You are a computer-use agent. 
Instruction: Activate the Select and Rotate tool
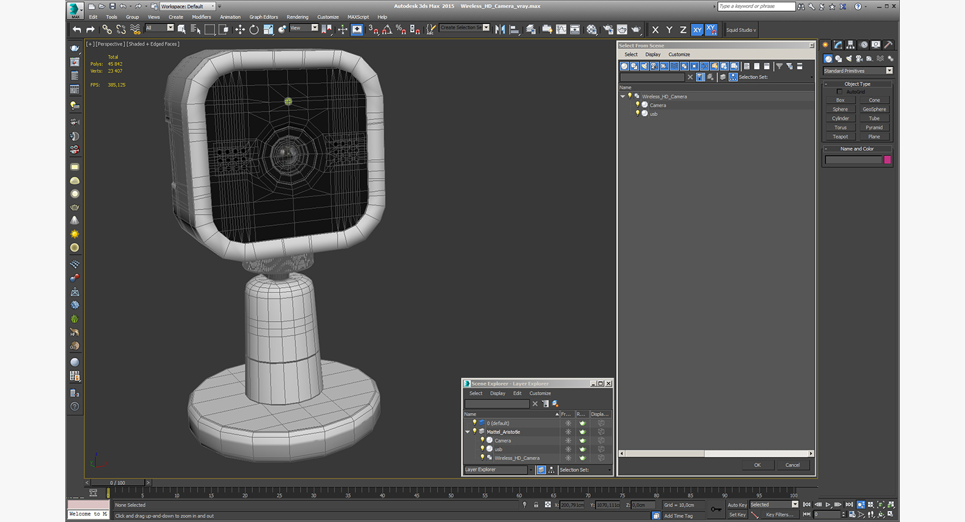(x=254, y=29)
